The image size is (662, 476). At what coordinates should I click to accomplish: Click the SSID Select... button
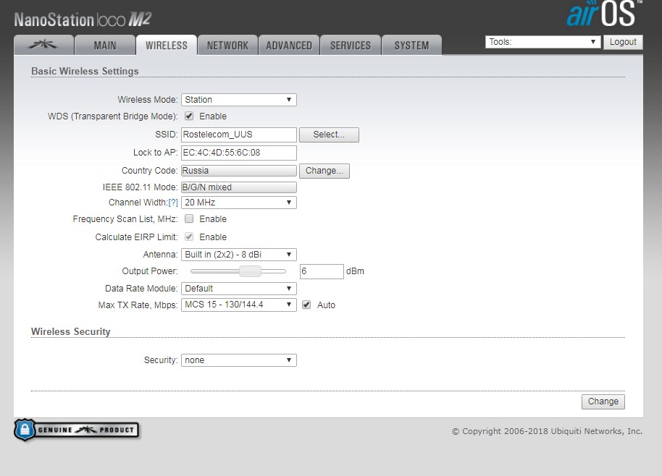330,135
